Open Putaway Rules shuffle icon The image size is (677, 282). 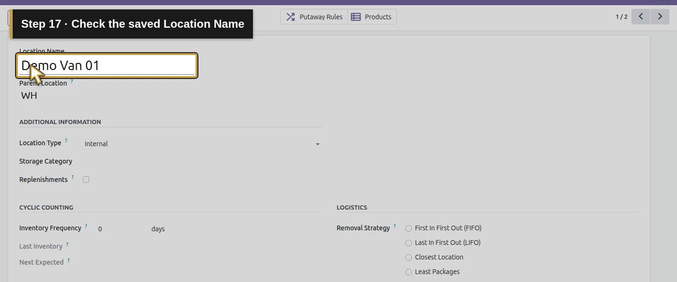coord(291,17)
